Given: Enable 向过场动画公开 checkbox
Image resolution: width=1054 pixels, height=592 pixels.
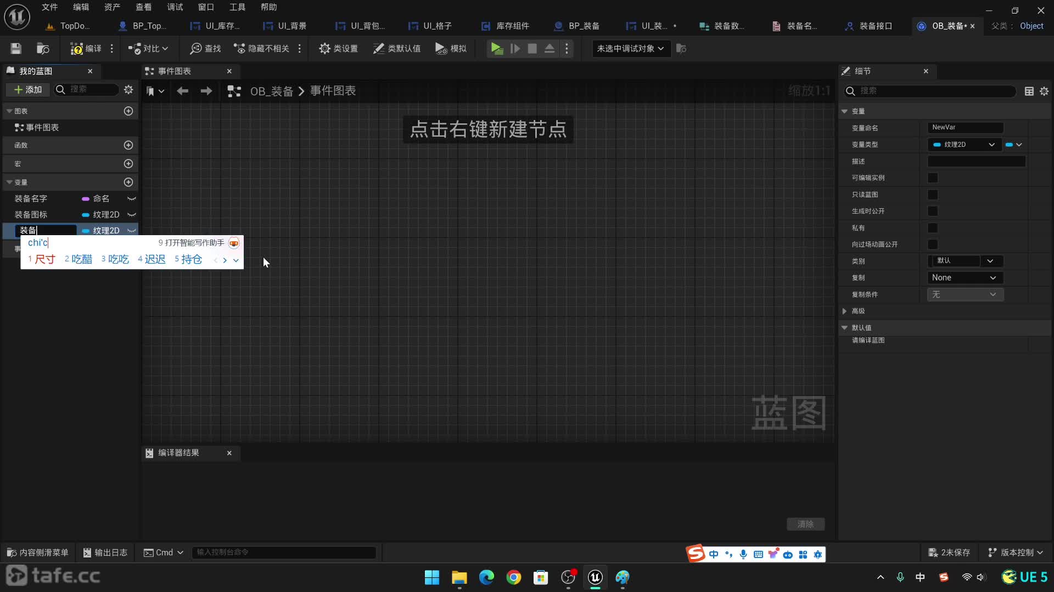Looking at the screenshot, I should click(x=933, y=244).
